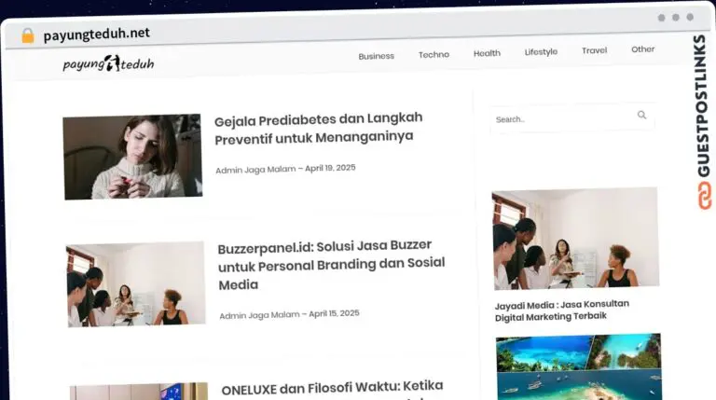Read the ONELUXE dan Filosofi Waktu article

(x=332, y=386)
